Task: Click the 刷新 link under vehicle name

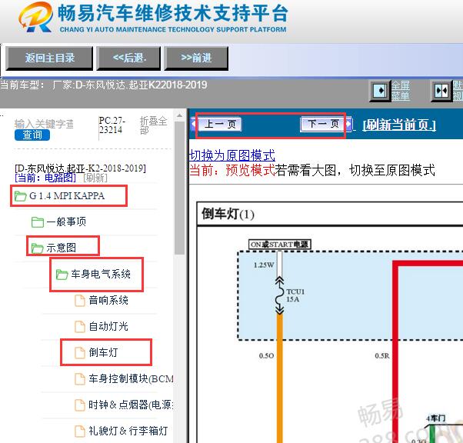Action: point(95,178)
